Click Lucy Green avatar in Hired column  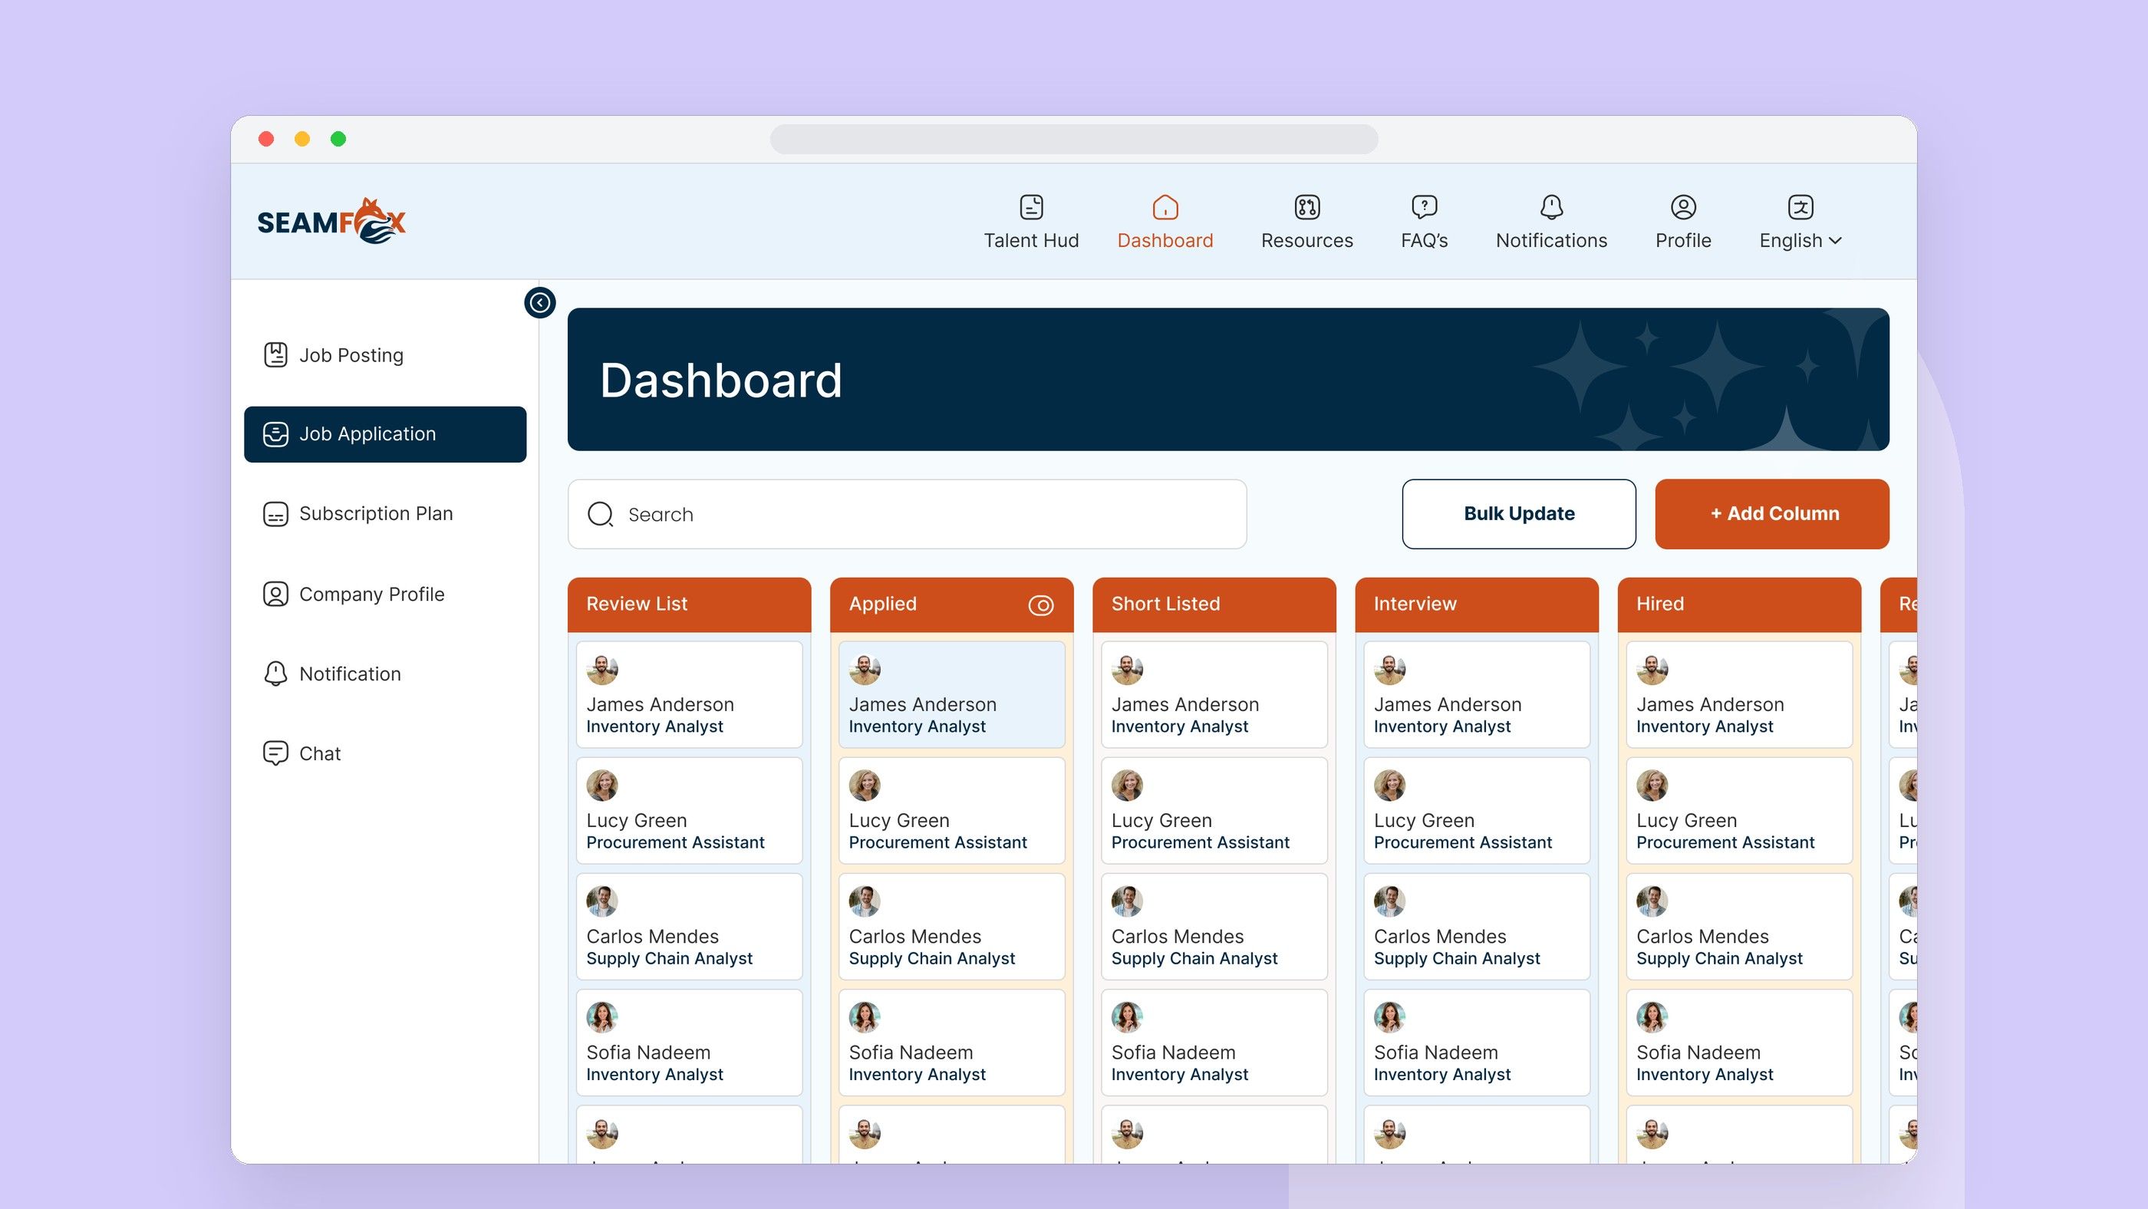1652,786
